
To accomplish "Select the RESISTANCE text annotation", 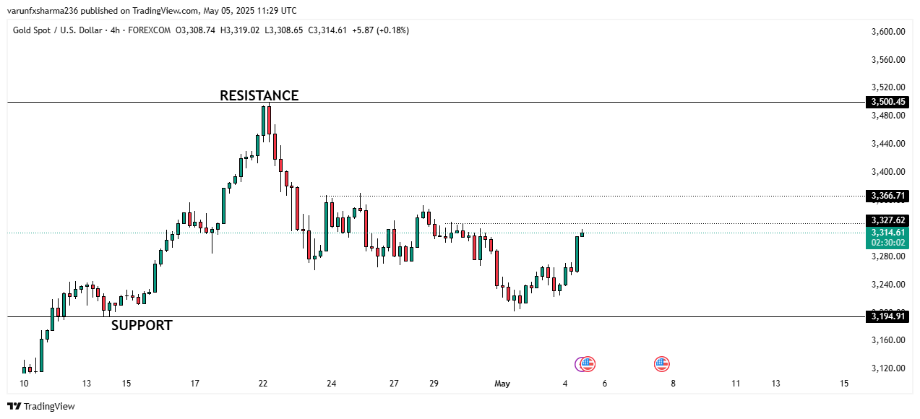I will pyautogui.click(x=259, y=95).
